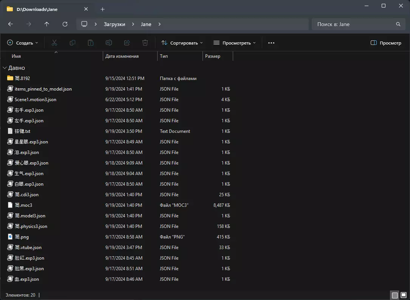Switch to large thumbnails view icon
The height and width of the screenshot is (300, 410).
pyautogui.click(x=403, y=295)
